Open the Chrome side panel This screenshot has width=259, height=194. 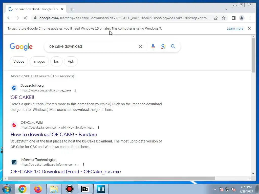[x=233, y=18]
